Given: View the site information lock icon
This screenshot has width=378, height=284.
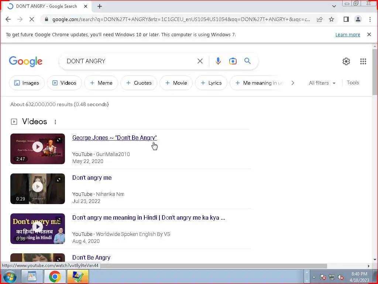Looking at the screenshot, I should pos(47,19).
